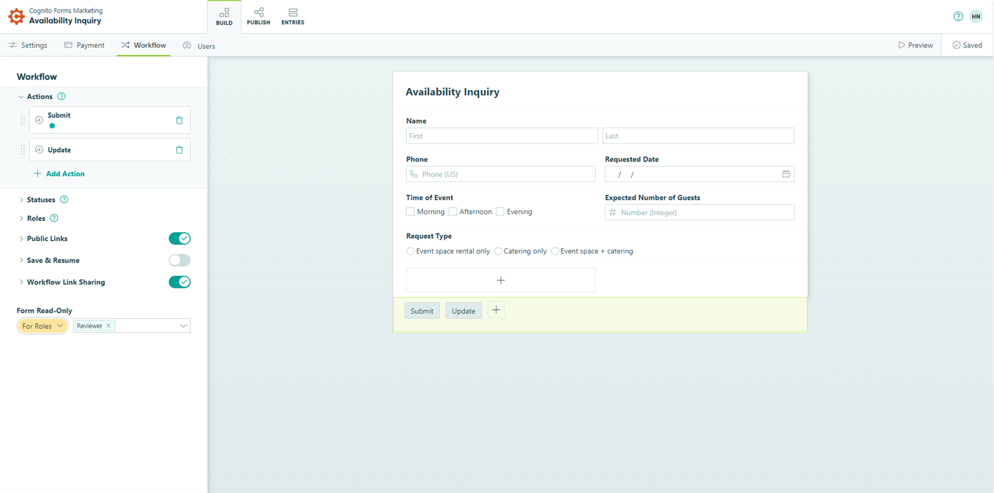Check the Afternoon checkbox
Screen dimensions: 994x493
click(x=453, y=212)
